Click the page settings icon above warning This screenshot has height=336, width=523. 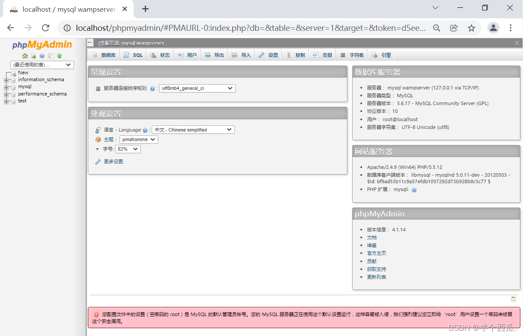514,299
